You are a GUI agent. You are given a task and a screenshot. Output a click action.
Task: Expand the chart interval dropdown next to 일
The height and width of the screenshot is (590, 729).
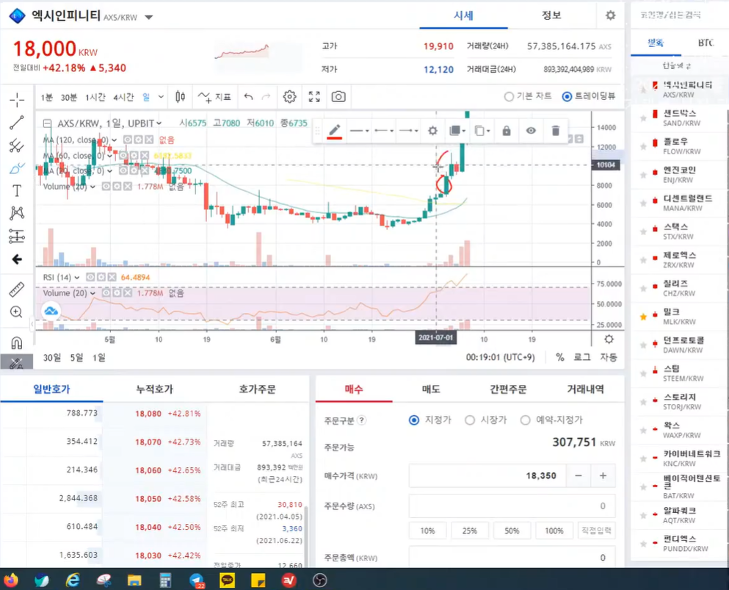tap(161, 97)
